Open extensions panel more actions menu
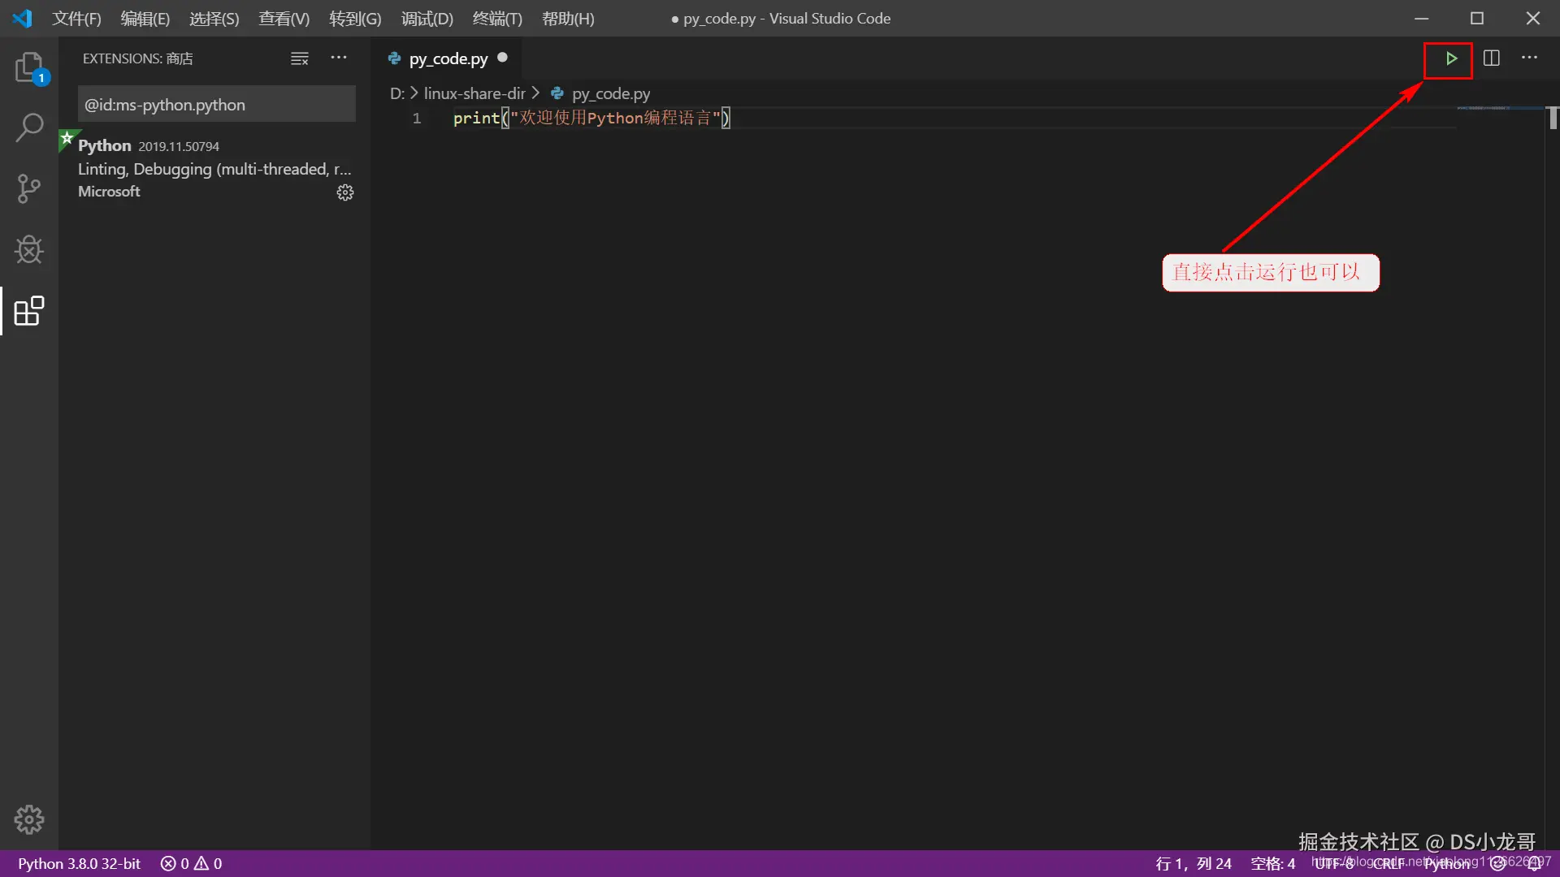Image resolution: width=1560 pixels, height=877 pixels. click(339, 58)
